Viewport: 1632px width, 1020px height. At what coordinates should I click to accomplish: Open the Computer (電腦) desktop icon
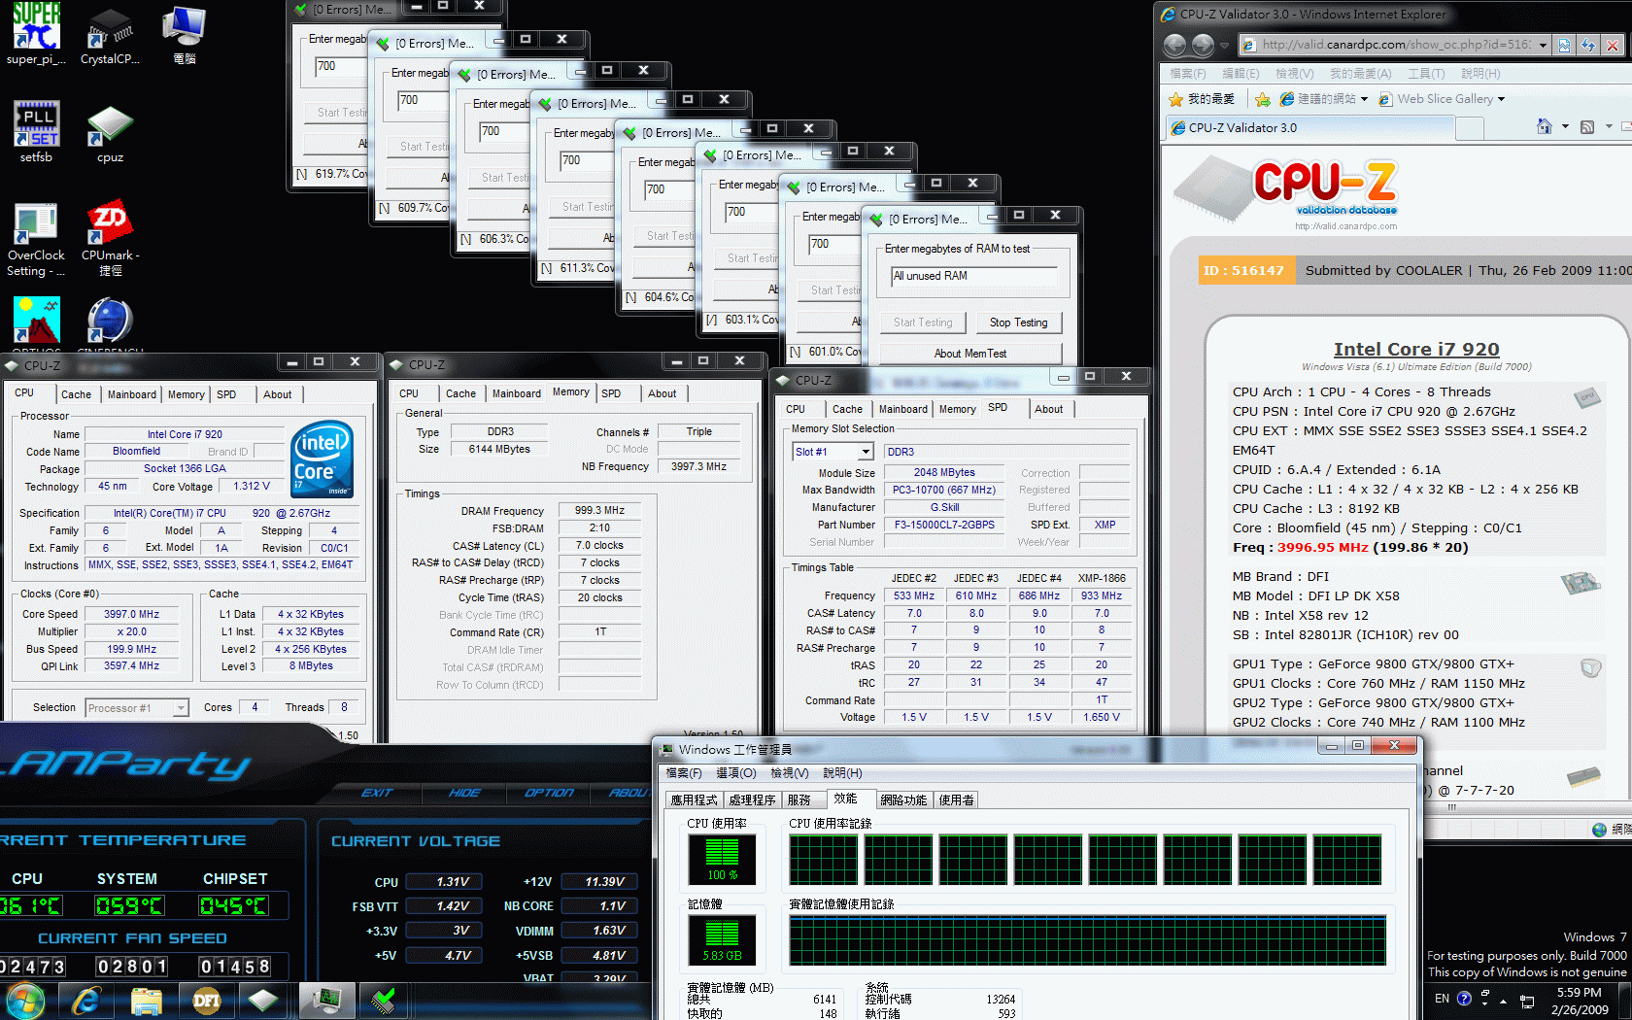coord(184,34)
